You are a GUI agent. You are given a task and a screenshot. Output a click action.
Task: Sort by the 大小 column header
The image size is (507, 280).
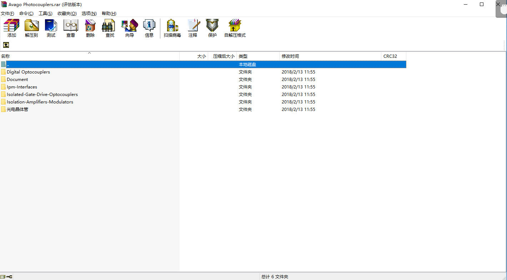coord(194,56)
